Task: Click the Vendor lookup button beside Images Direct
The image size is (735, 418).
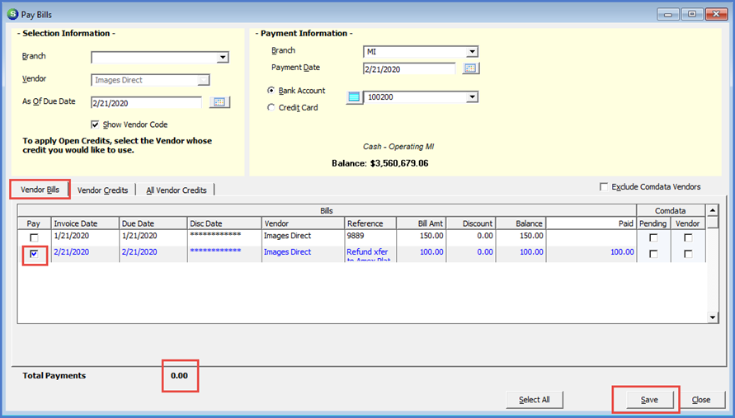Action: pos(204,80)
